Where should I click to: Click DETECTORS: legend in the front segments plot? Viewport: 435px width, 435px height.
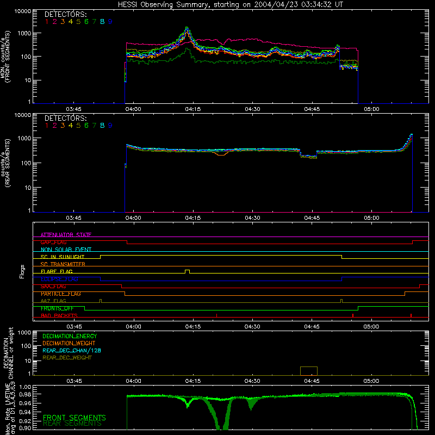[65, 14]
